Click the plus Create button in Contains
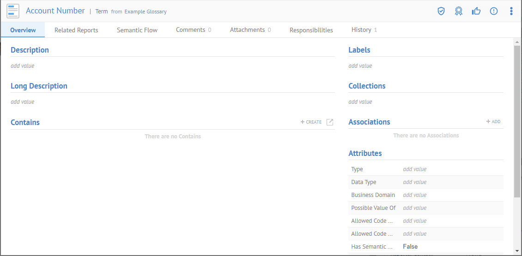 point(311,122)
